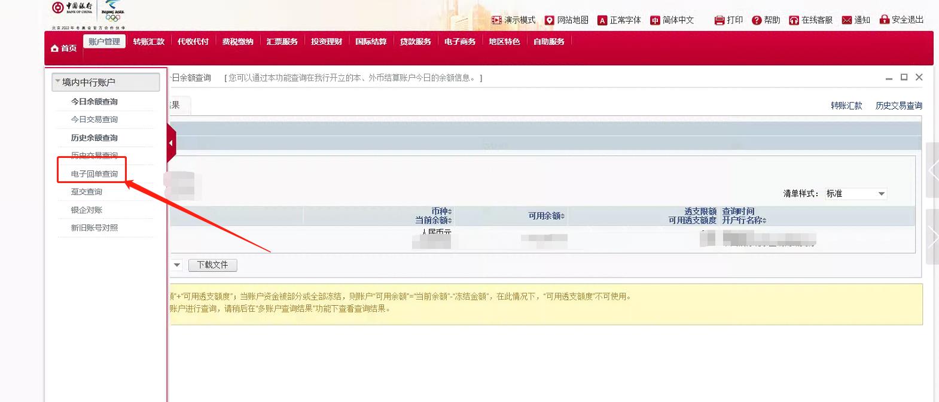This screenshot has height=402, width=939.
Task: Select 新旧账号对照 in the sidebar
Action: [x=94, y=228]
